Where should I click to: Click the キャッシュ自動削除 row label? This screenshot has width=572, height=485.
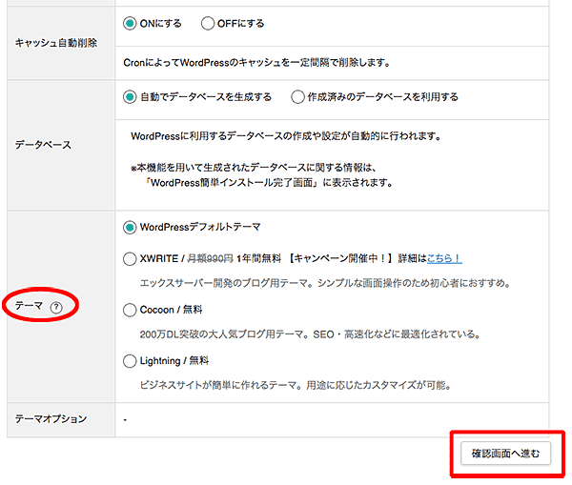[x=56, y=43]
